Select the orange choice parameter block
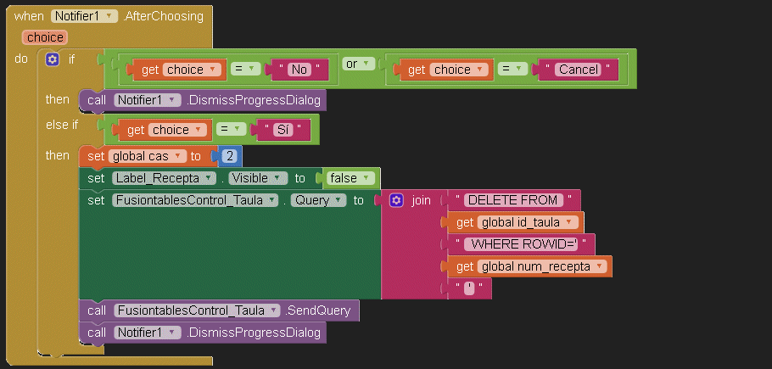The width and height of the screenshot is (772, 369). [x=45, y=37]
